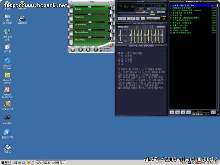Stop playback in Winamp
Screen dimensions: 220x165
pyautogui.click(x=133, y=18)
